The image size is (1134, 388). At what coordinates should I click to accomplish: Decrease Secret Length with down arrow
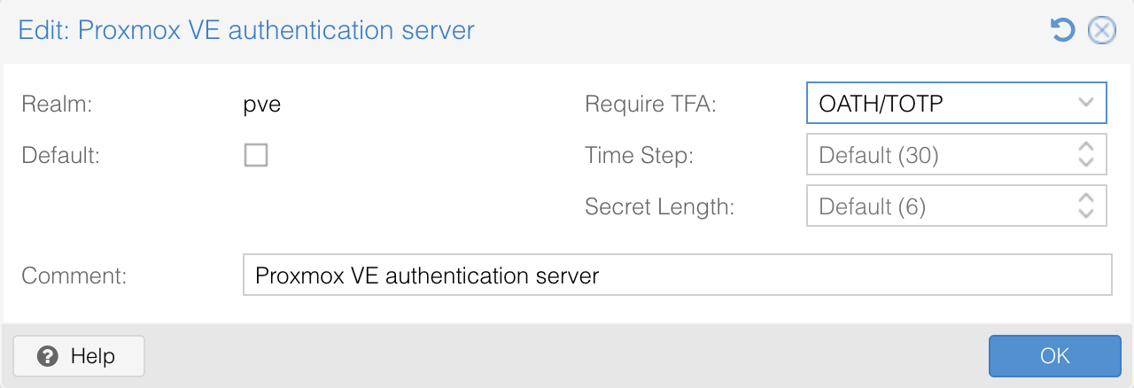[x=1087, y=214]
